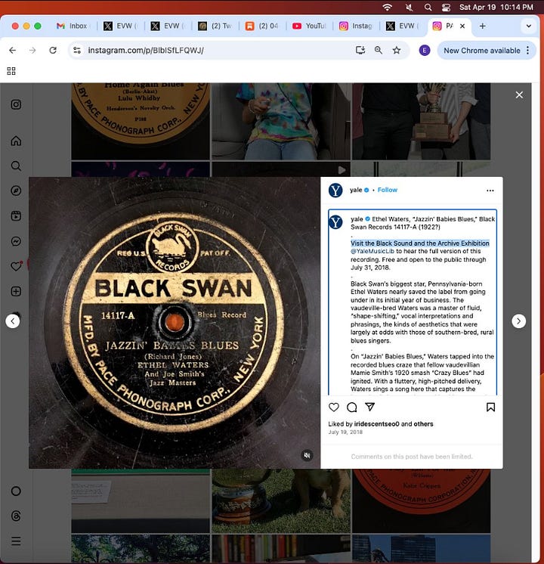Expand the tab search dropdown
This screenshot has width=544, height=564.
pyautogui.click(x=529, y=26)
